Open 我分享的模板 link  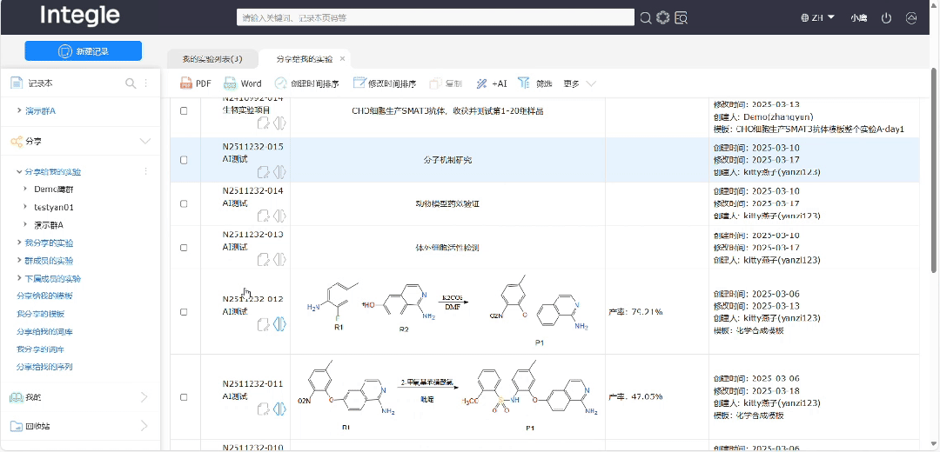41,314
